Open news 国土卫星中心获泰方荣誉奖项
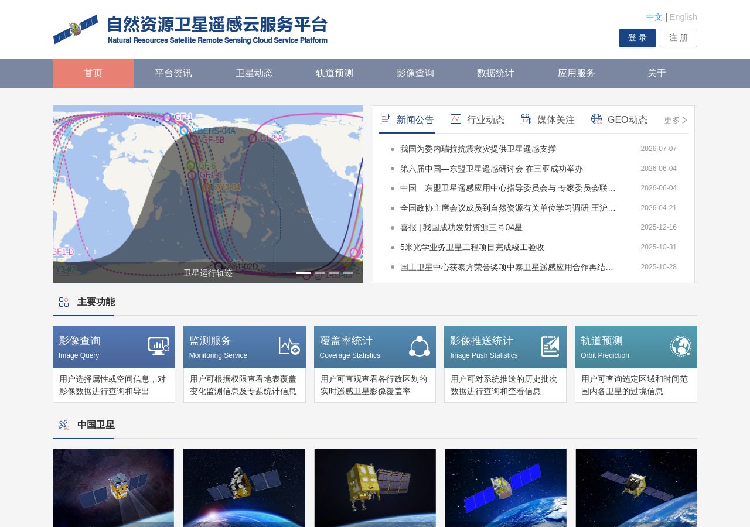The width and height of the screenshot is (750, 527). pos(508,267)
